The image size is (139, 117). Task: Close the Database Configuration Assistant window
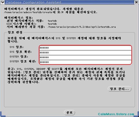136,2
